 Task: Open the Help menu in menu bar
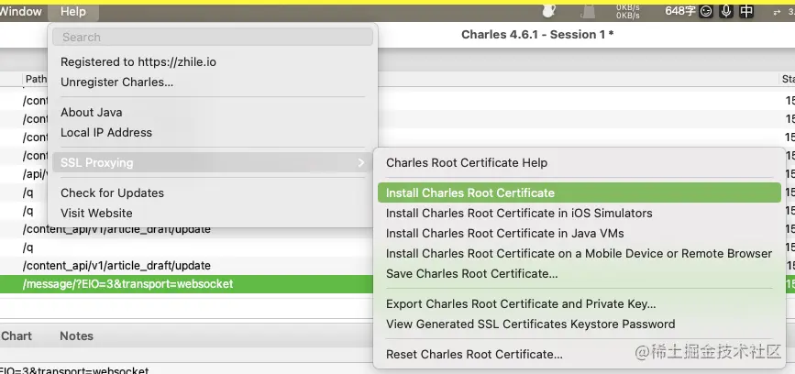point(73,11)
